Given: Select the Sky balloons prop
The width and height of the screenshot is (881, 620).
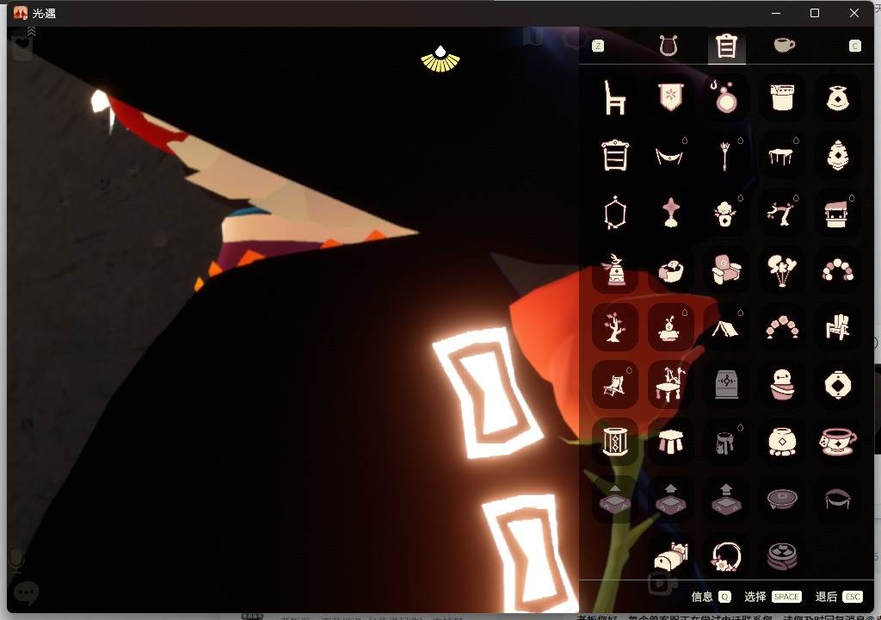Looking at the screenshot, I should click(781, 270).
